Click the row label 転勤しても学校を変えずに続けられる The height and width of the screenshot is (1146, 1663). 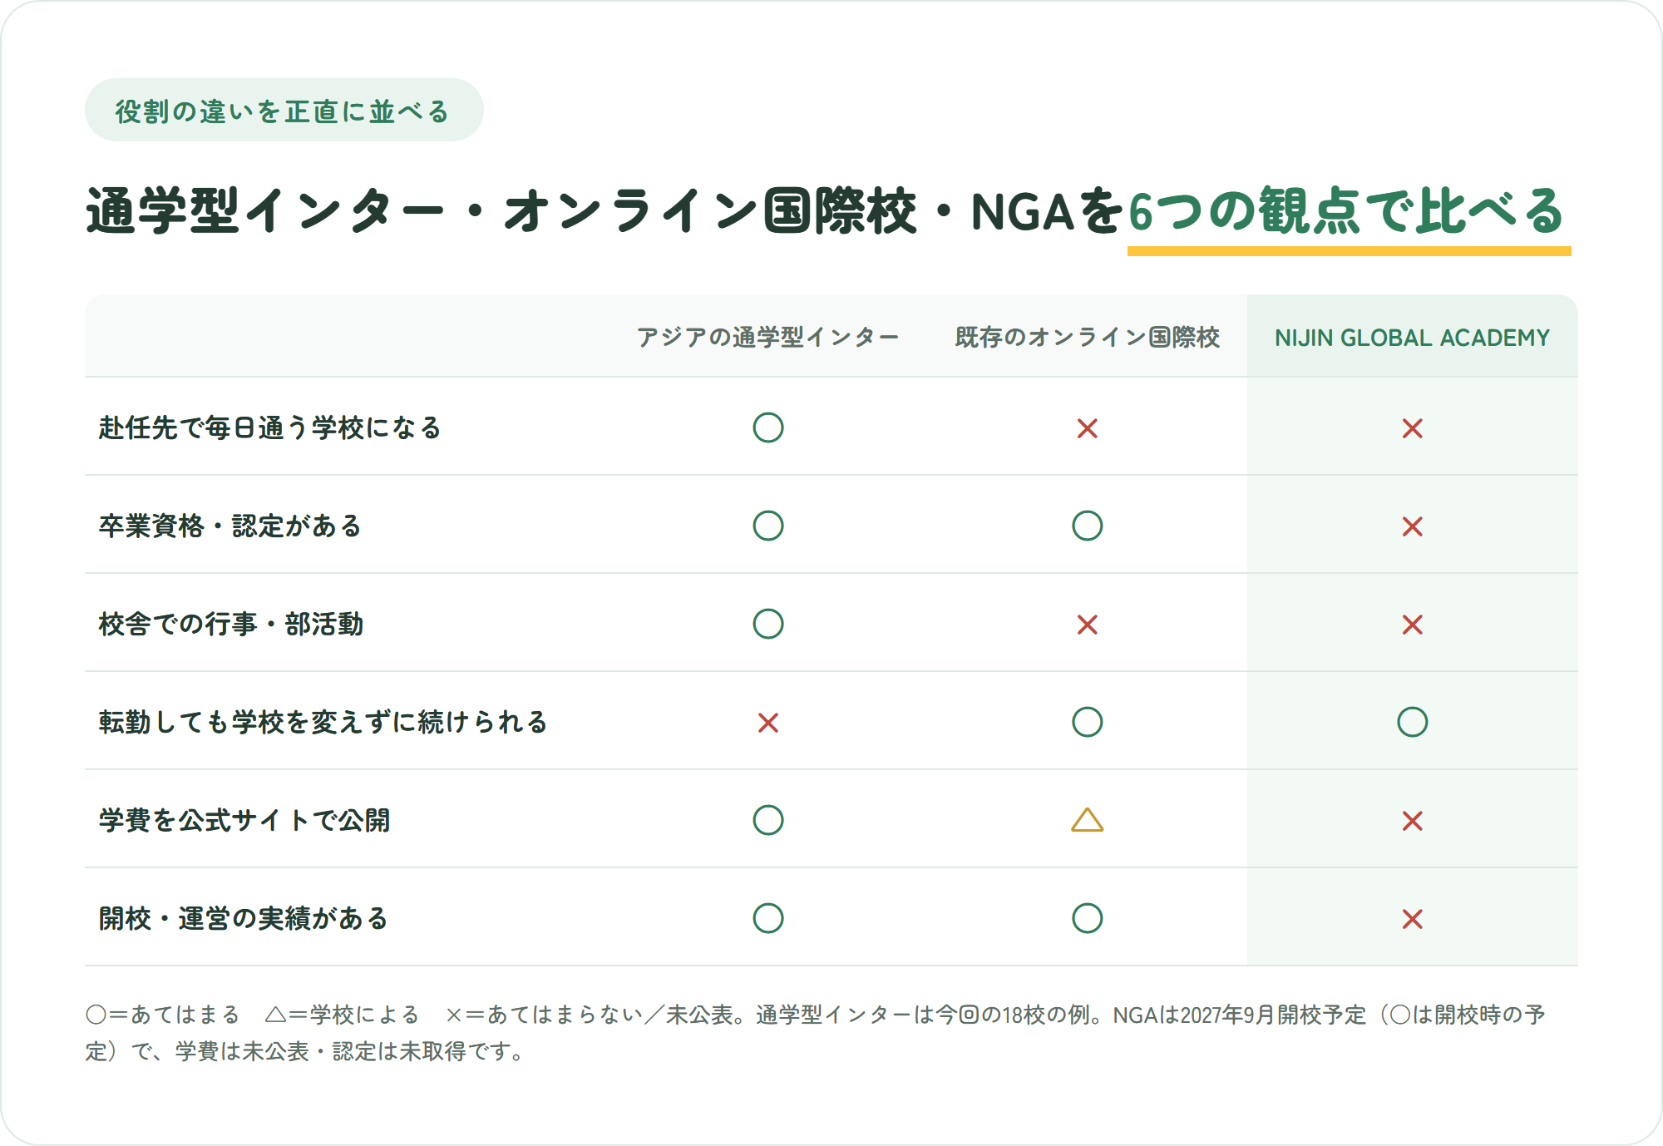coord(323,722)
